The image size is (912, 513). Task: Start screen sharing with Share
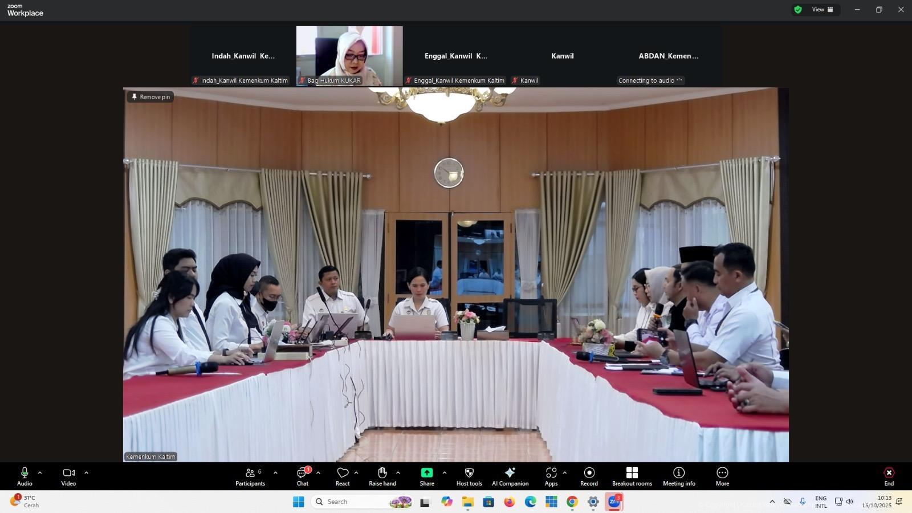426,477
